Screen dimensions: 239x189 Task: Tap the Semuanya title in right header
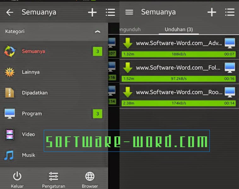pyautogui.click(x=158, y=12)
